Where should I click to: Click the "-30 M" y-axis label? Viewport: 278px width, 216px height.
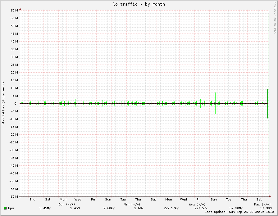(x=14, y=150)
